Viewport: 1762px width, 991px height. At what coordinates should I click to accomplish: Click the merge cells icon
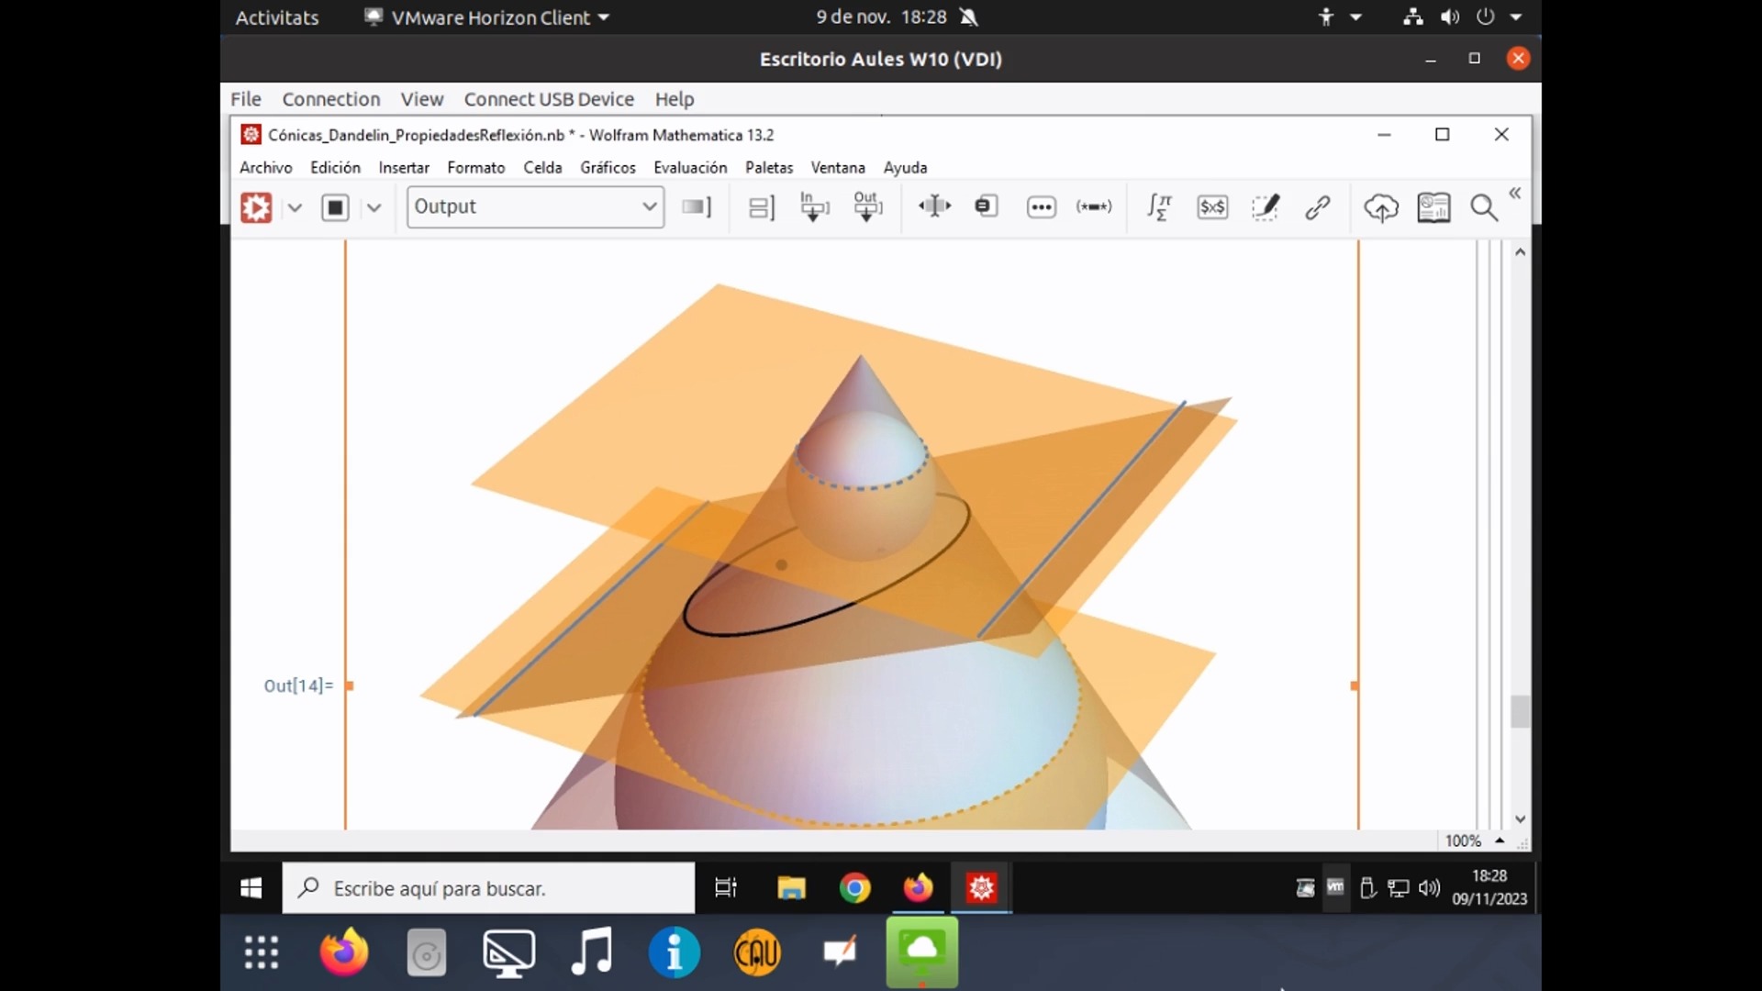tap(987, 206)
